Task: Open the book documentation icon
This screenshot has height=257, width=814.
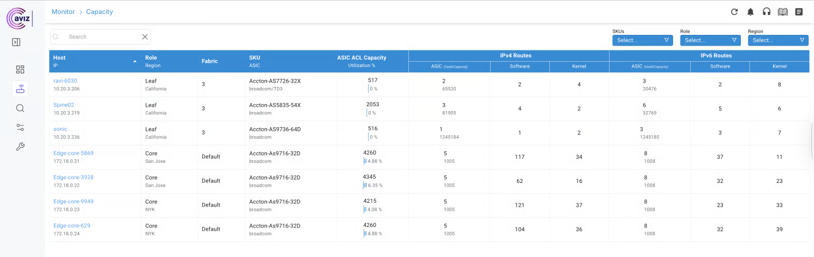Action: (x=782, y=12)
